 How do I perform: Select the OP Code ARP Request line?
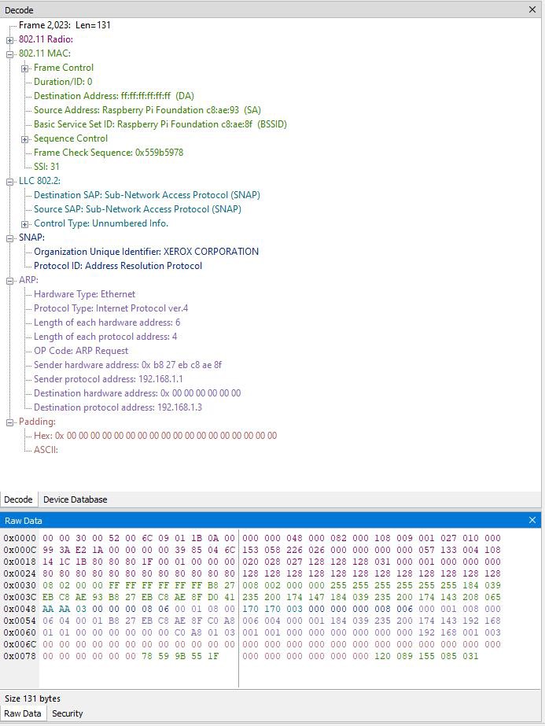pos(81,351)
